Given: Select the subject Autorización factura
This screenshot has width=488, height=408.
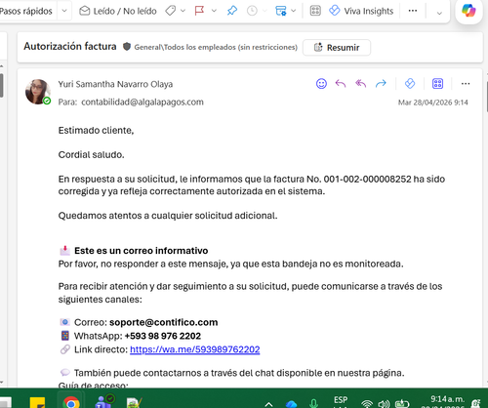Looking at the screenshot, I should coord(70,46).
